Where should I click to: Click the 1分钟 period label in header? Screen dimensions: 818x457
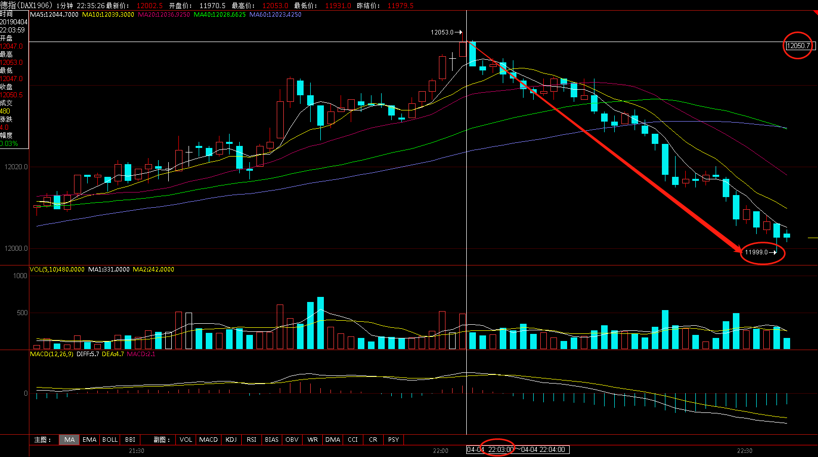(64, 6)
